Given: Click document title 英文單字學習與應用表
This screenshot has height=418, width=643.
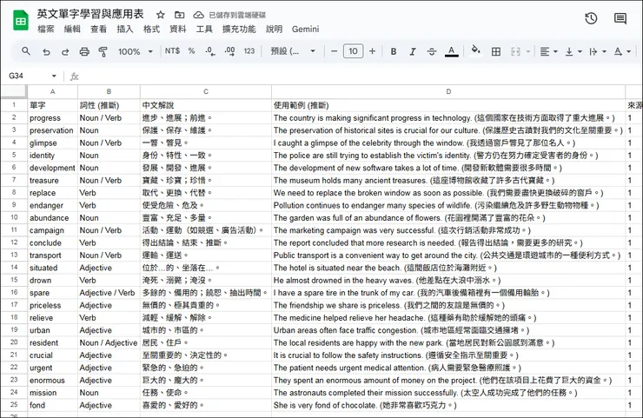Looking at the screenshot, I should (90, 14).
